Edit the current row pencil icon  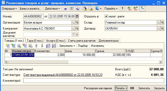click(x=19, y=46)
